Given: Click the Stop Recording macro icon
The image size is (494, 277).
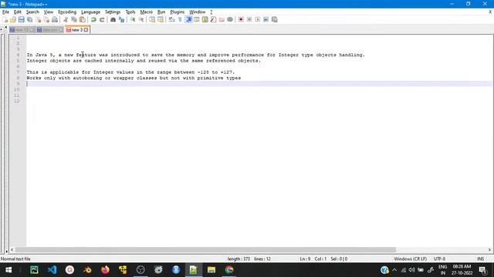Looking at the screenshot, I should tap(249, 19).
